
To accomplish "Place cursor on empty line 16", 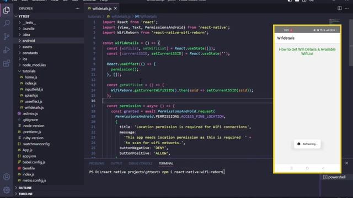I will pyautogui.click(x=187, y=101).
